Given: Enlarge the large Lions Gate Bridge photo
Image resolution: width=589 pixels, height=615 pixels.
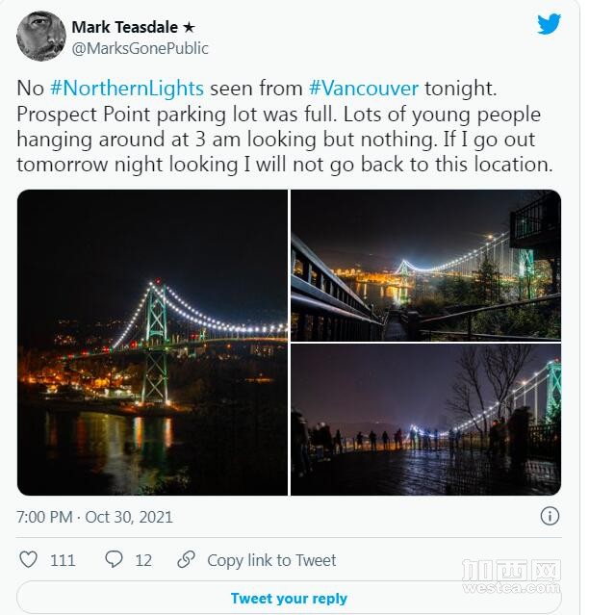Looking at the screenshot, I should click(152, 343).
